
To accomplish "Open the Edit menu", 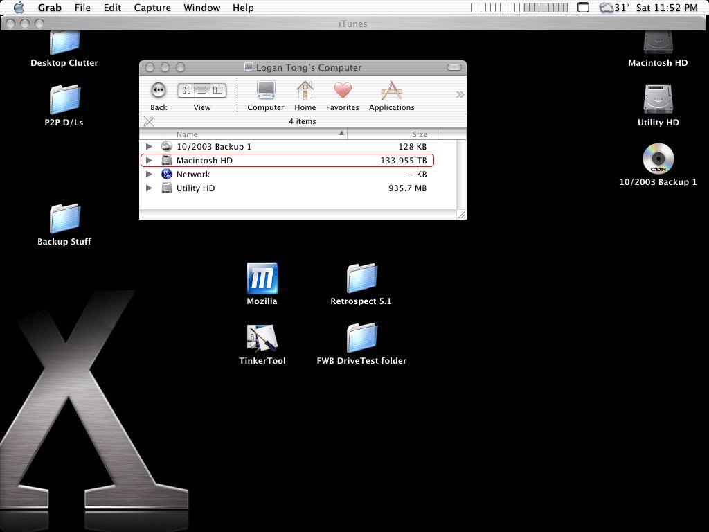I will 112,8.
